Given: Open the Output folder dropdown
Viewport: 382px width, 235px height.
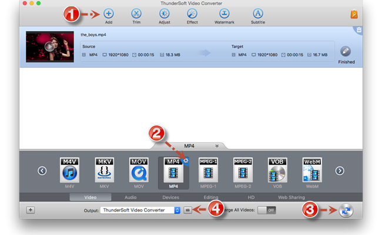Looking at the screenshot, I should [x=140, y=210].
